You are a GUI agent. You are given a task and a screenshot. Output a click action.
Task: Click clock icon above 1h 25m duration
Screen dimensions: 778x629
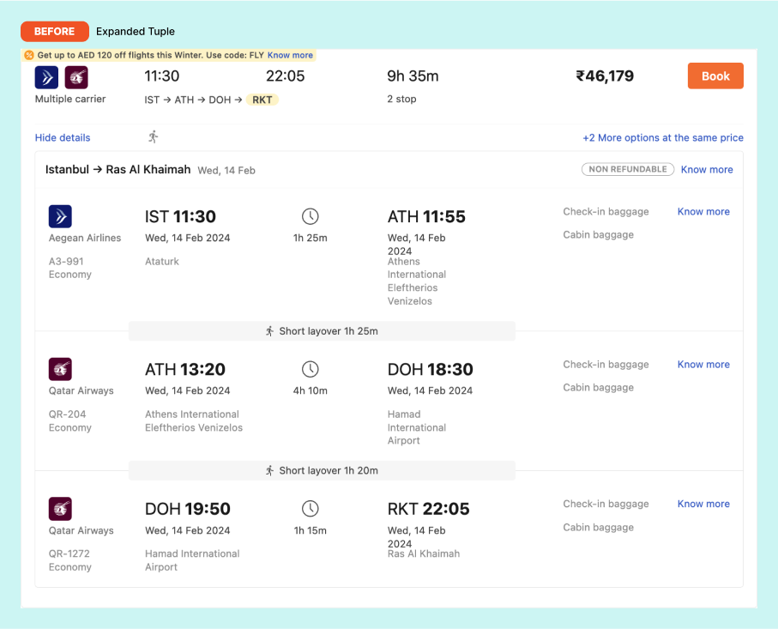click(x=311, y=216)
